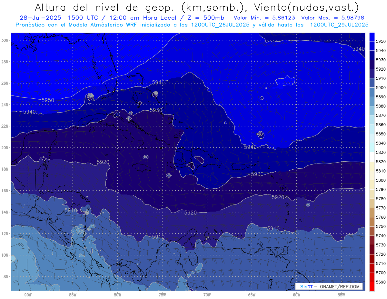Choose the bright blue swatch above 5950

pyautogui.click(x=372, y=36)
